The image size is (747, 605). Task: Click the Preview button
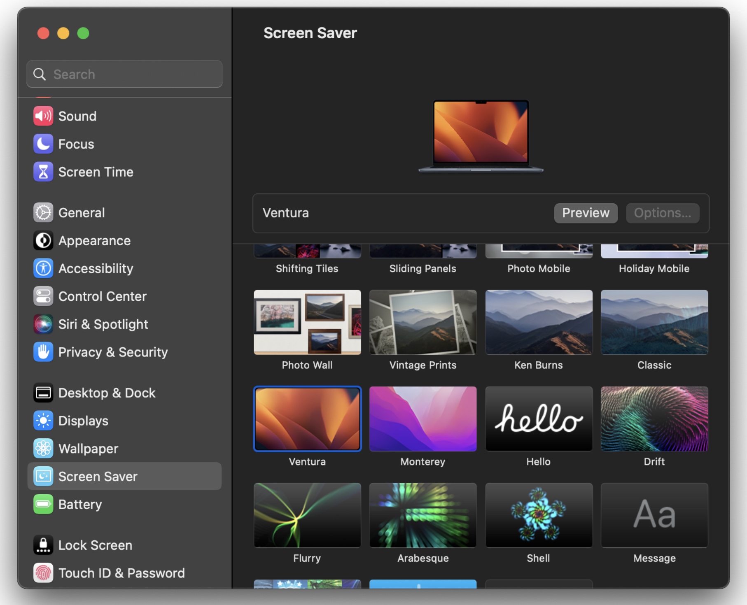click(x=586, y=213)
